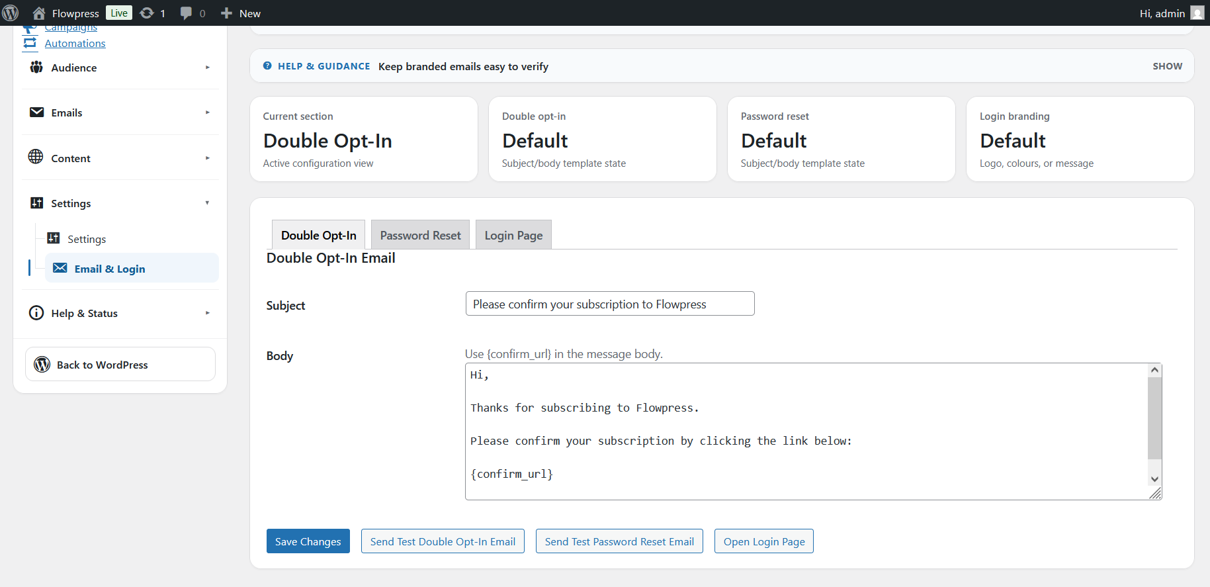The height and width of the screenshot is (587, 1210).
Task: Click the New plus icon
Action: coord(226,13)
